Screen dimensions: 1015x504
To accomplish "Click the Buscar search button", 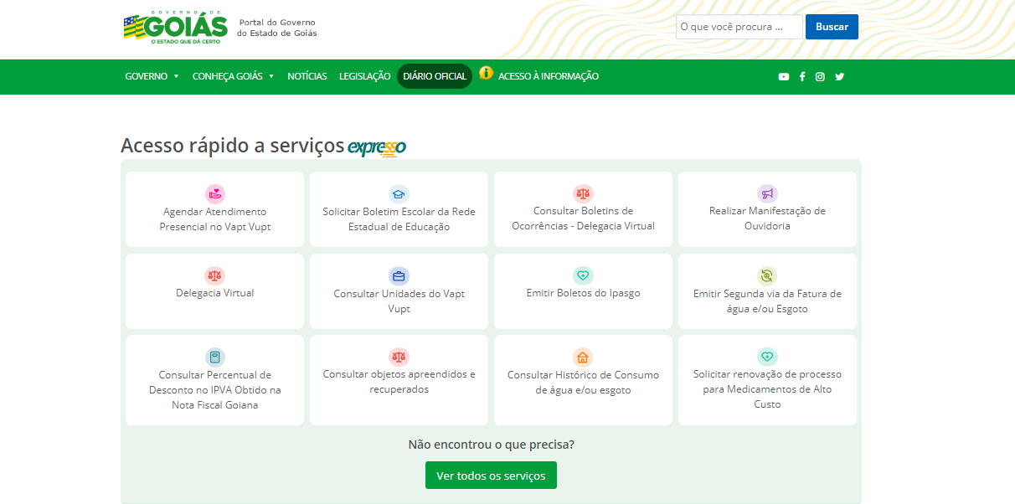I will pyautogui.click(x=832, y=27).
